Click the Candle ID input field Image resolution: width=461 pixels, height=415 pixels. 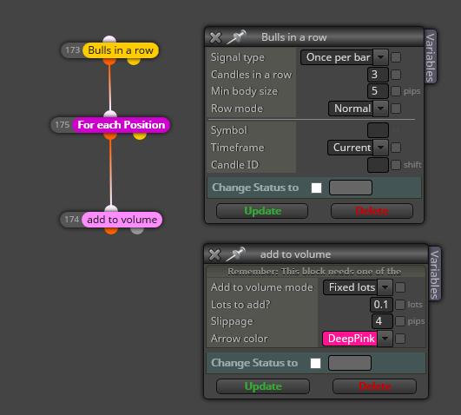coord(378,165)
